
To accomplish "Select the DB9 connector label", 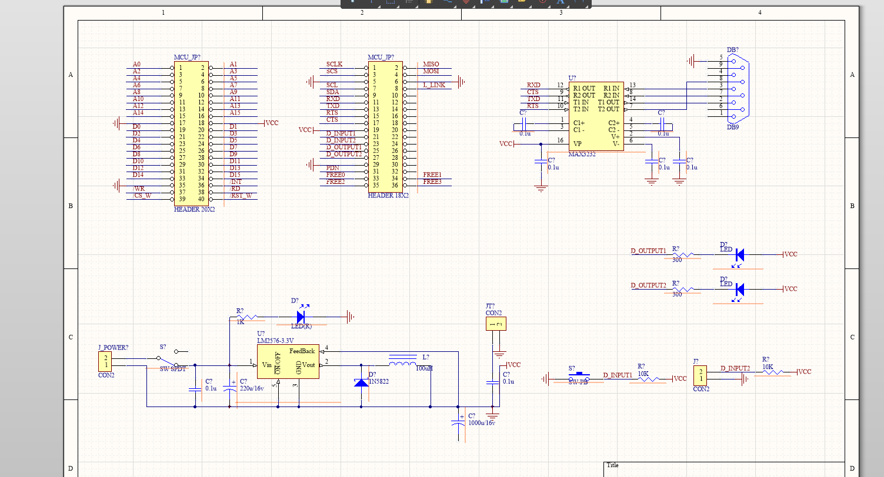I will pos(733,127).
